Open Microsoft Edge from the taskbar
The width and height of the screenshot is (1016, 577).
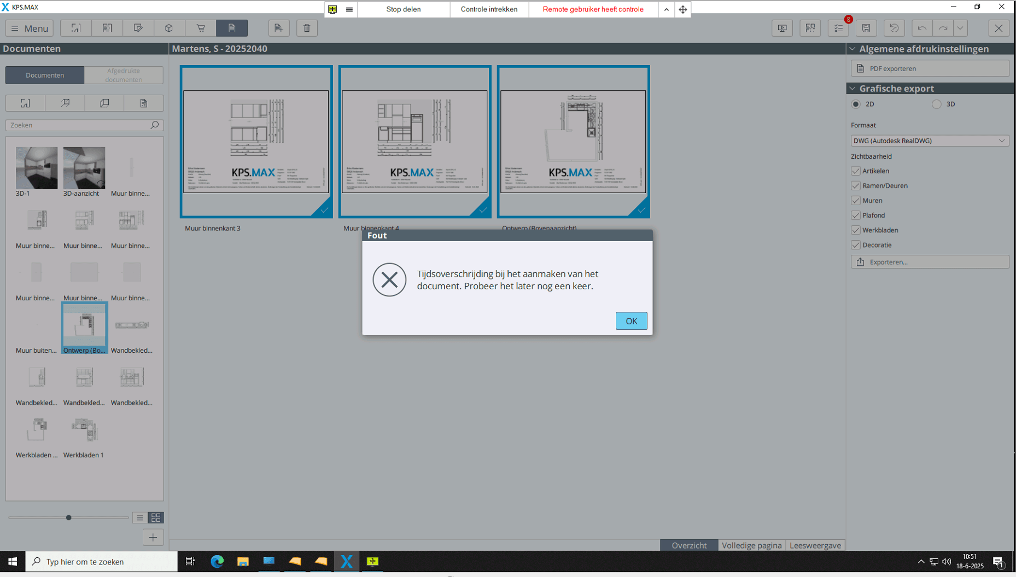(217, 562)
